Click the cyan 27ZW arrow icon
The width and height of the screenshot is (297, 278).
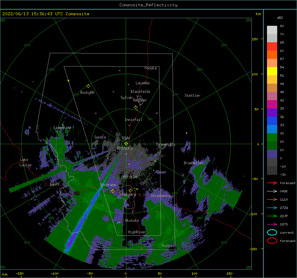pyautogui.click(x=272, y=208)
